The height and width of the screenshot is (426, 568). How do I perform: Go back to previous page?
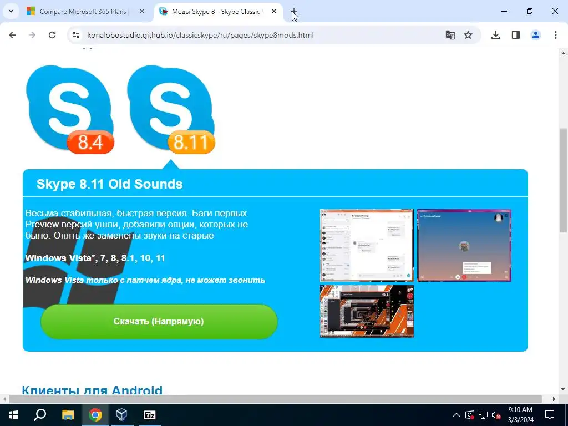tap(12, 35)
